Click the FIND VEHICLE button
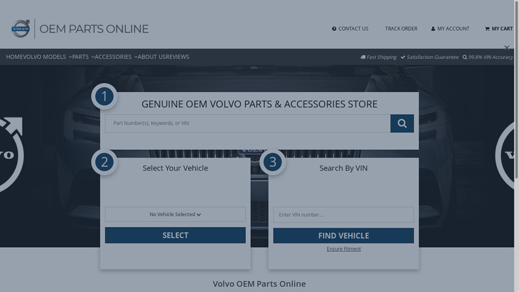 (x=344, y=236)
